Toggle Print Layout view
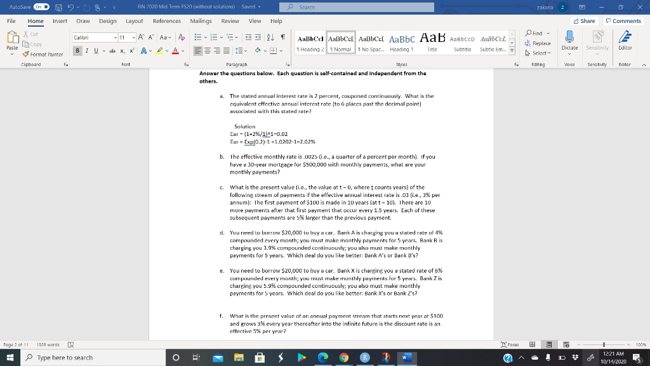The image size is (650, 366). 549,344
